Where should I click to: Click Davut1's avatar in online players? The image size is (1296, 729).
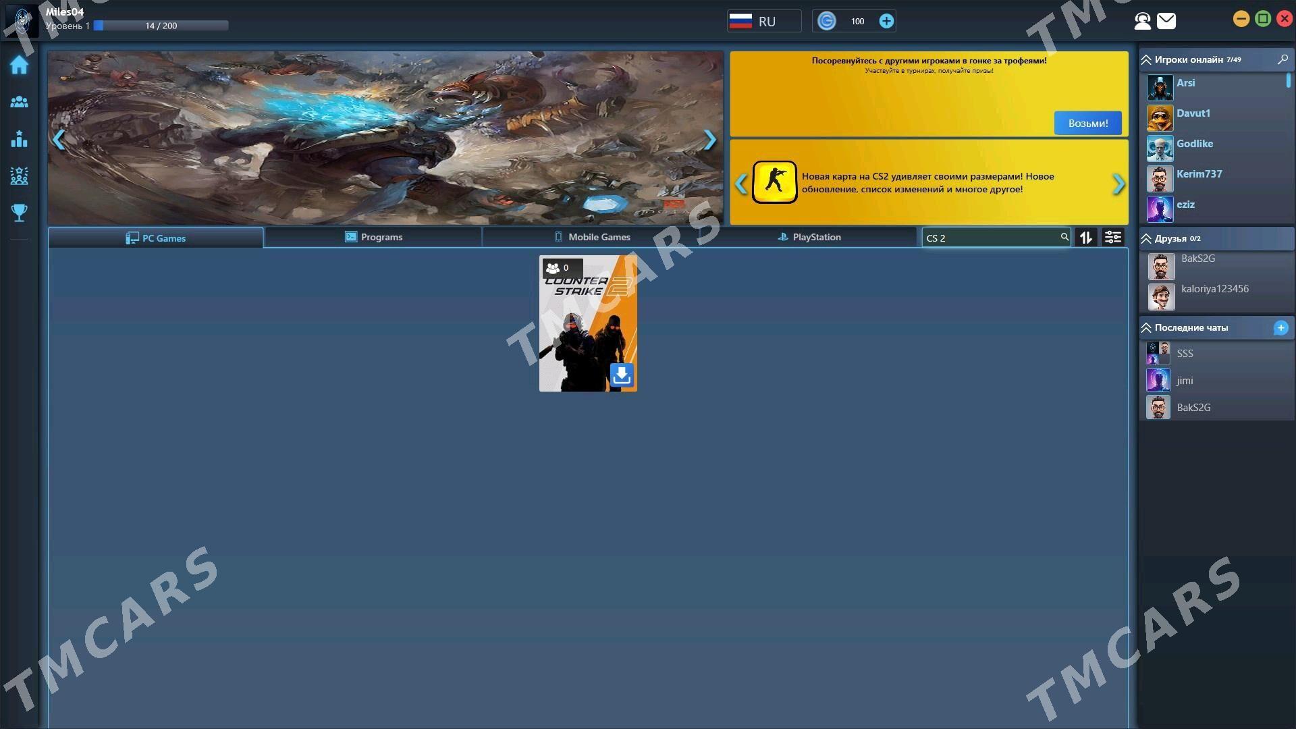coord(1160,118)
